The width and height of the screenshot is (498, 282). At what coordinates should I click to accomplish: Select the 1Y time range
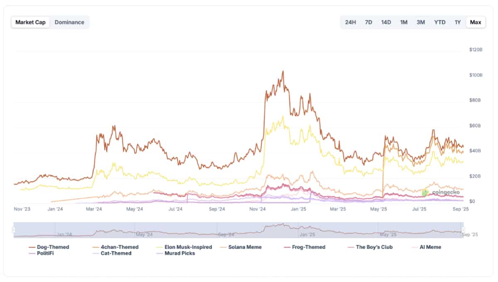[457, 22]
